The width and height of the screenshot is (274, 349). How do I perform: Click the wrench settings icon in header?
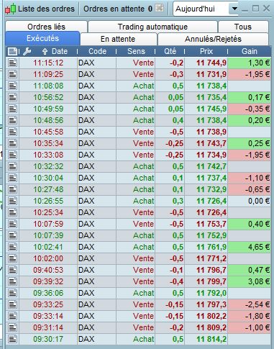(x=27, y=51)
